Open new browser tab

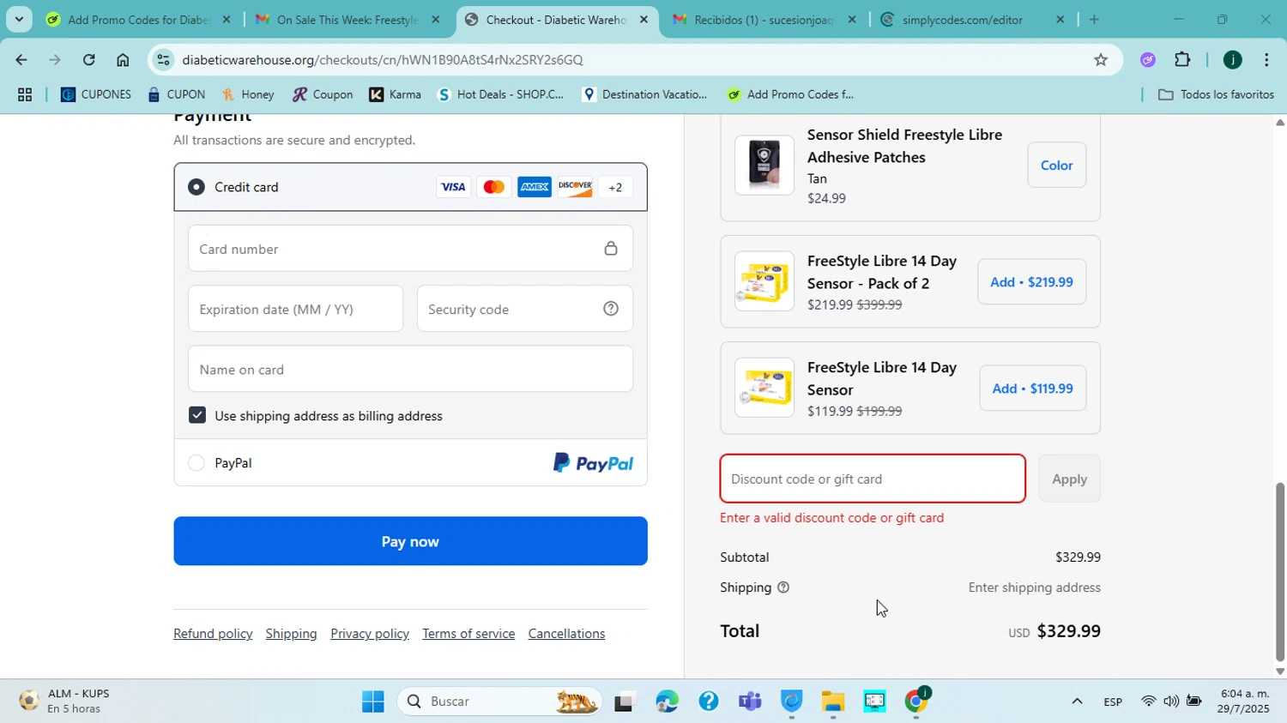pyautogui.click(x=1093, y=19)
